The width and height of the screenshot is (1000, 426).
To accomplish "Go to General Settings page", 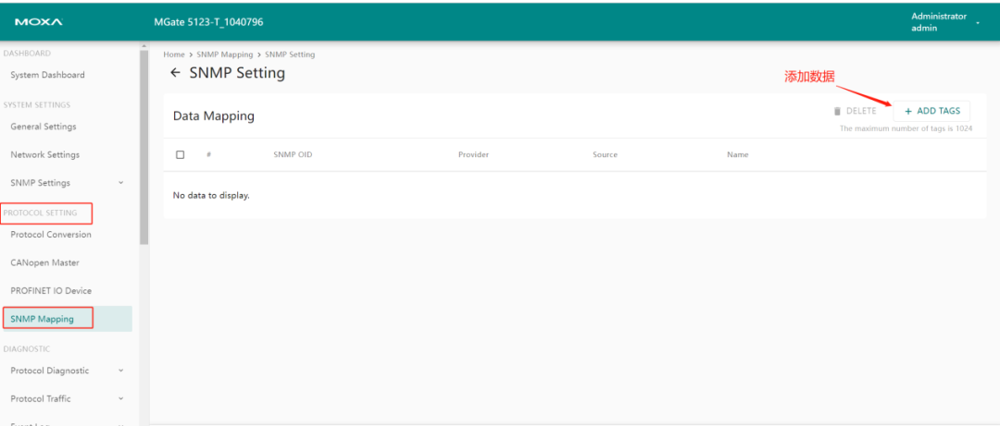I will [x=44, y=127].
